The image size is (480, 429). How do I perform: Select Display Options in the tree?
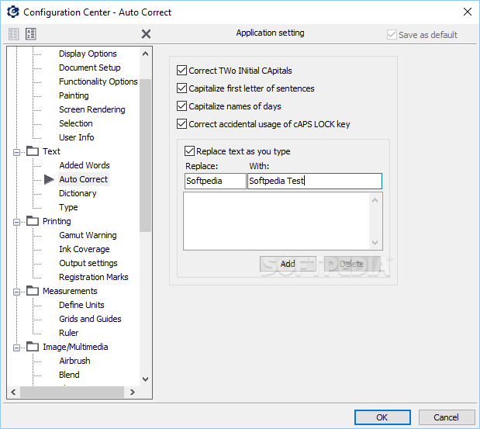88,54
